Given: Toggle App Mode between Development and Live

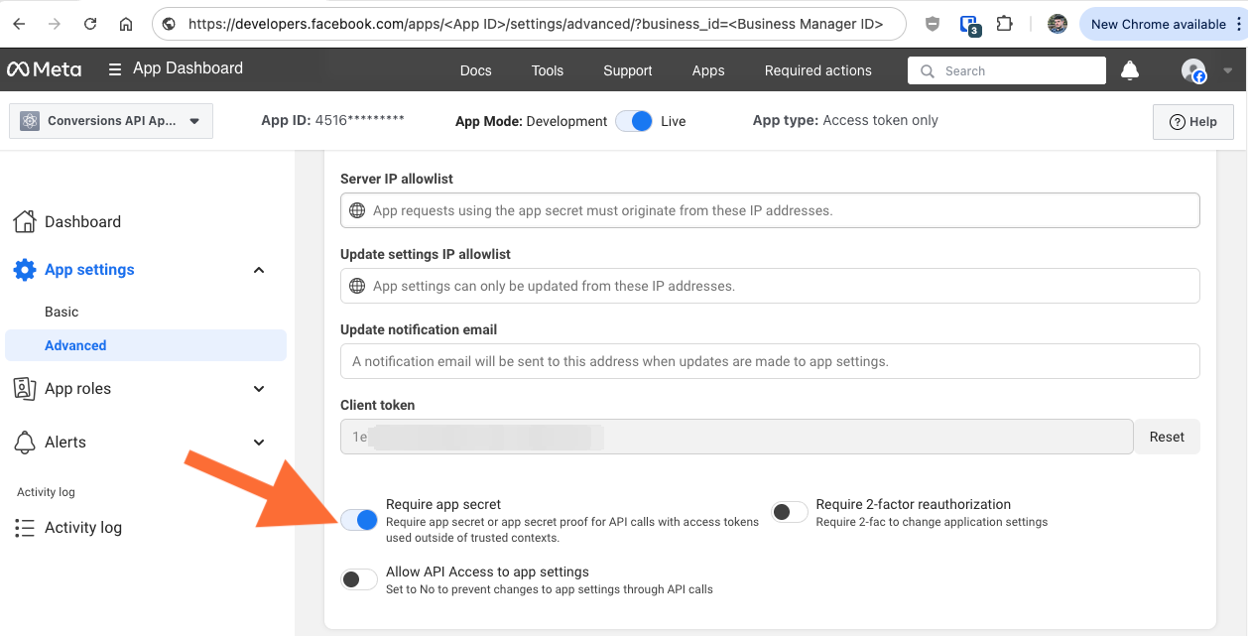Looking at the screenshot, I should [x=634, y=121].
